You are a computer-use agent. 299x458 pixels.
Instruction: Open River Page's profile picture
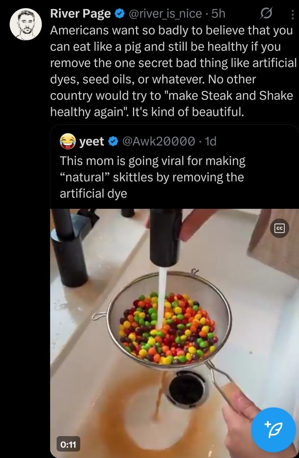click(x=25, y=24)
